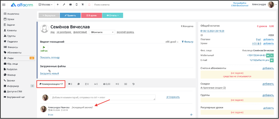Click the gear icon on the outgoing call entry
The height and width of the screenshot is (119, 279).
pyautogui.click(x=191, y=115)
